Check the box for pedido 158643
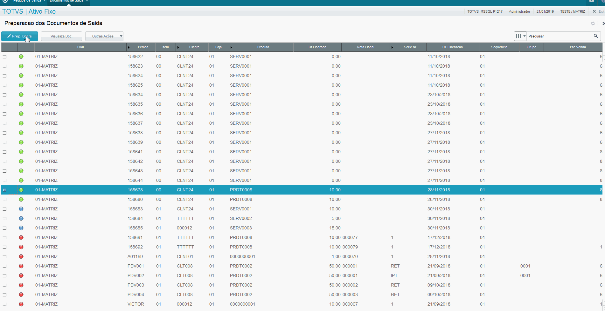Viewport: 605px width, 311px height. pos(4,171)
